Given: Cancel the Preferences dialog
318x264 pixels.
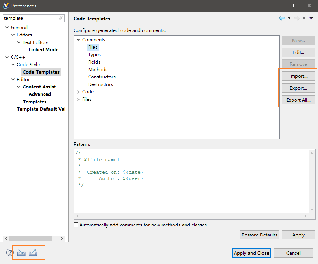Looking at the screenshot, I should (x=293, y=253).
